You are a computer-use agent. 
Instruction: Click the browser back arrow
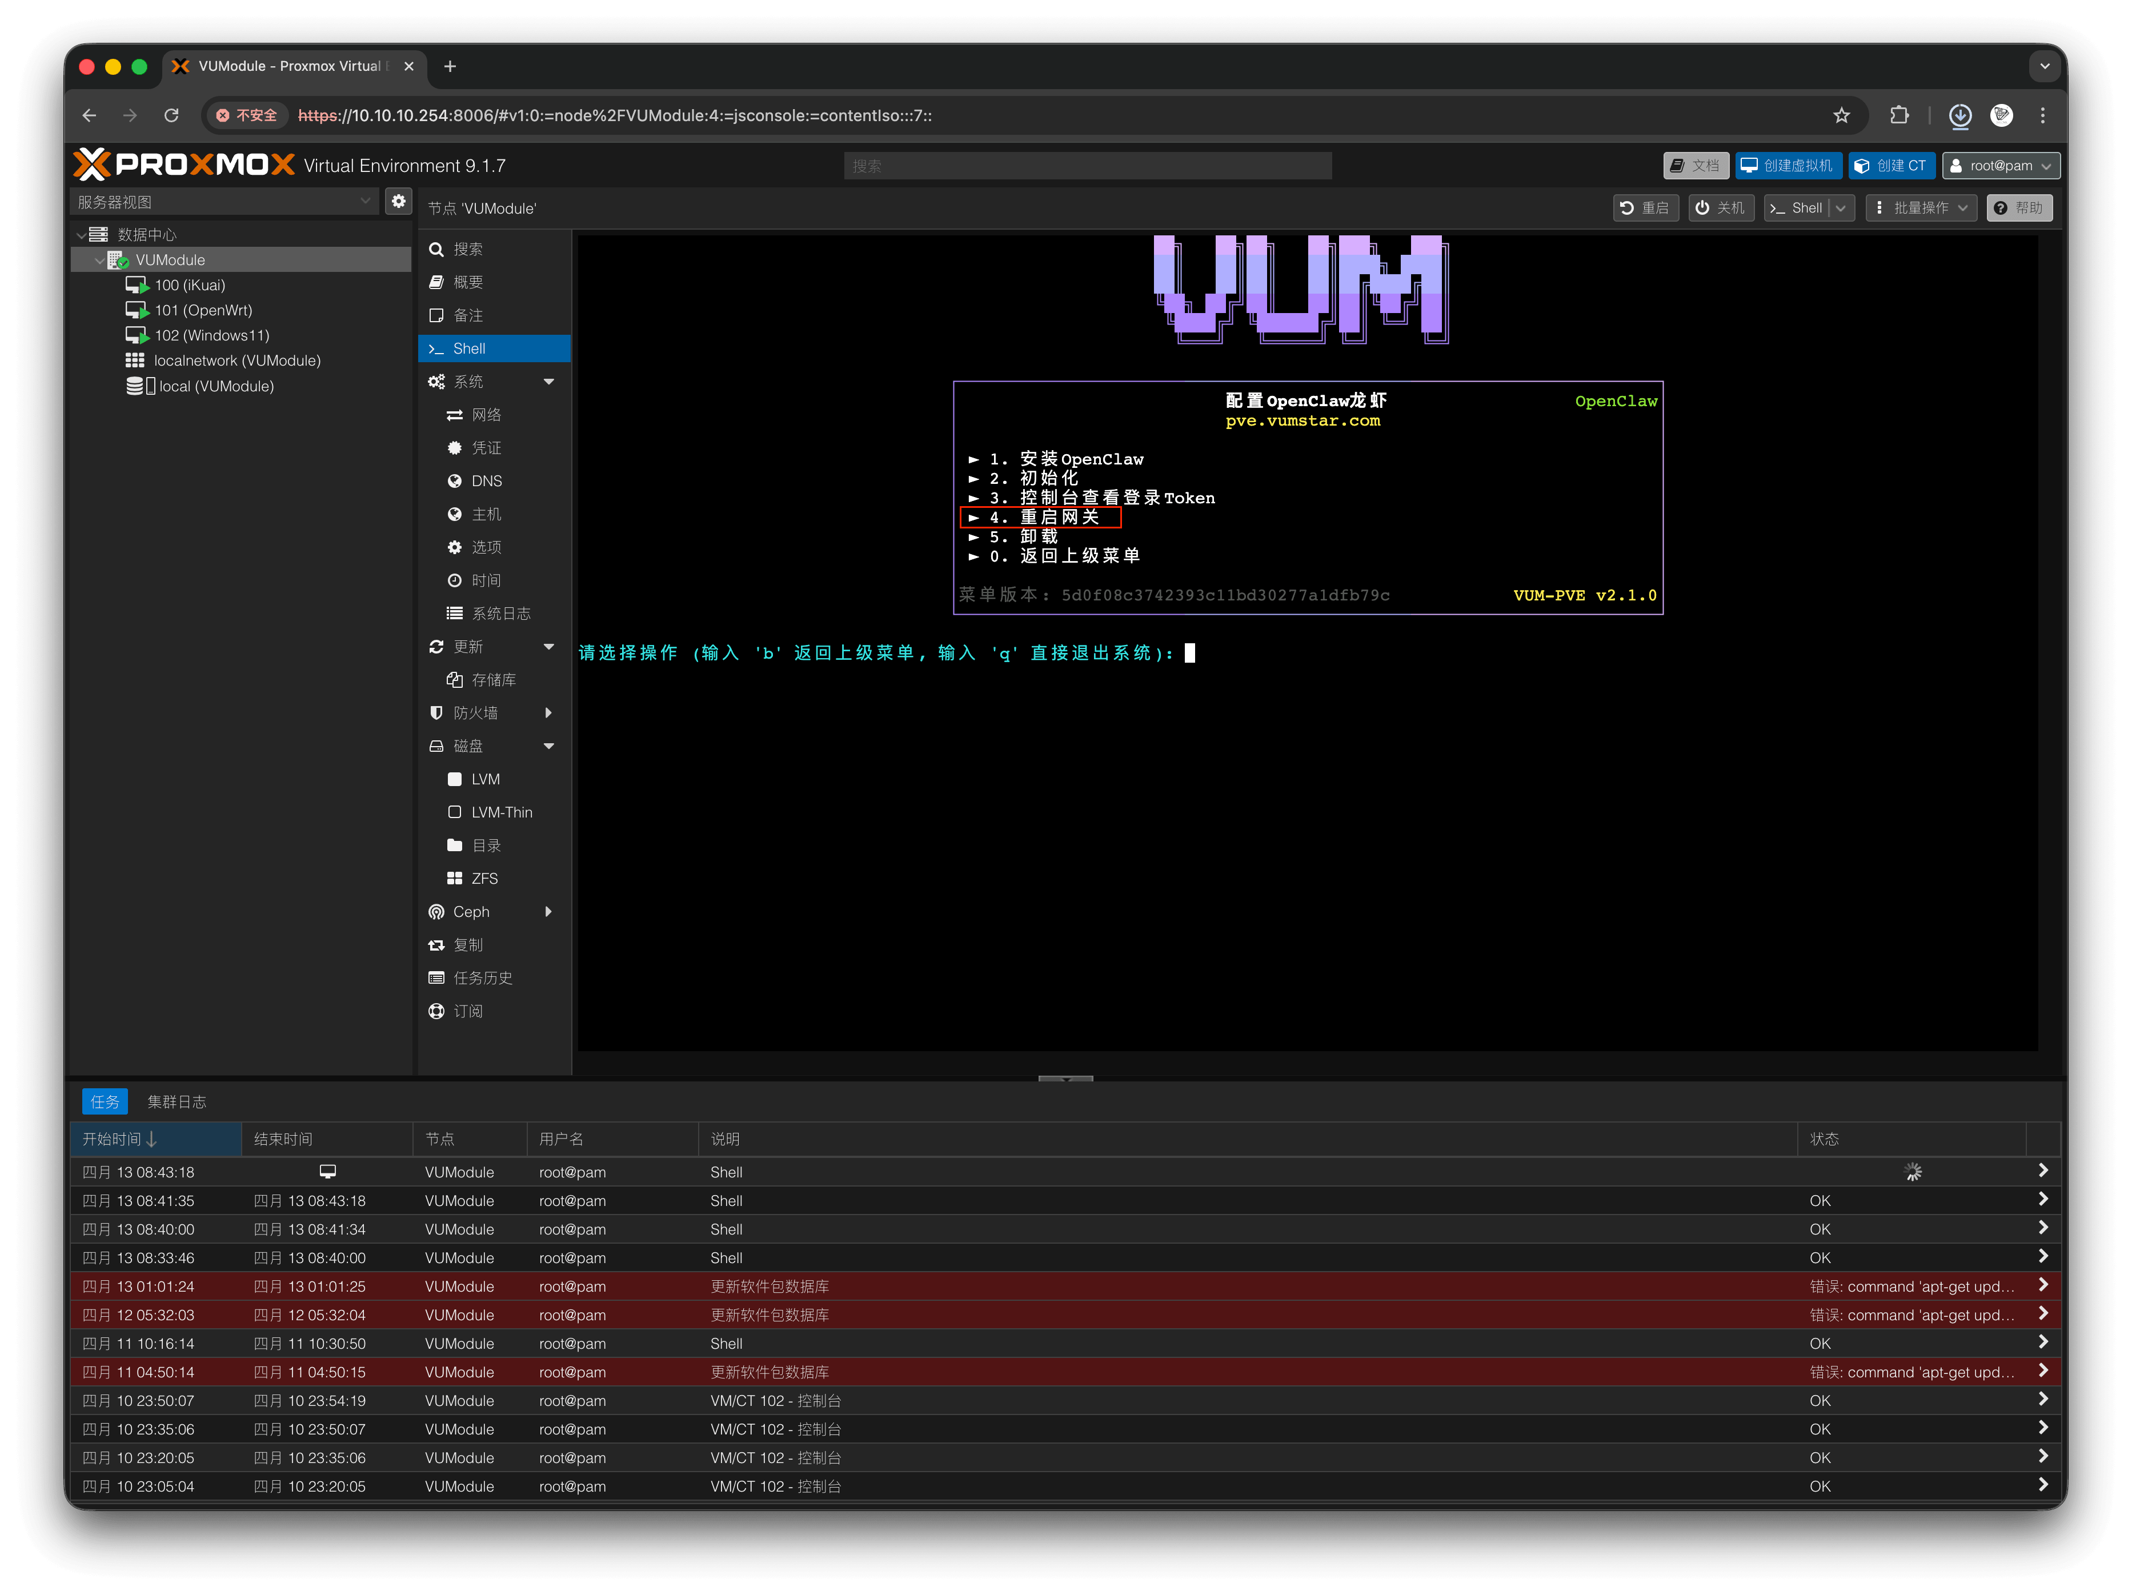point(90,115)
